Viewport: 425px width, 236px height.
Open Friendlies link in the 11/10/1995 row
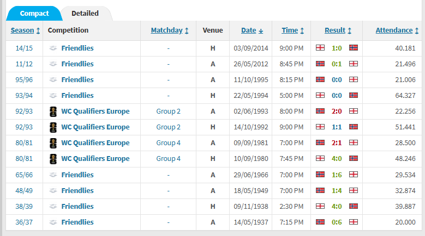[77, 79]
